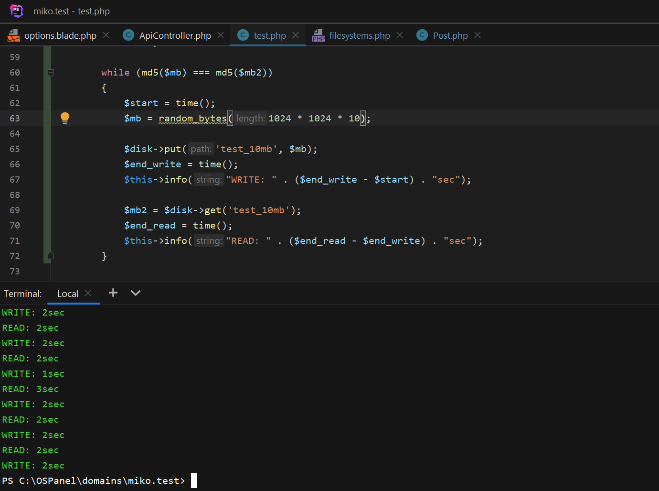
Task: Click fold end marker at line 72
Action: pyautogui.click(x=51, y=256)
